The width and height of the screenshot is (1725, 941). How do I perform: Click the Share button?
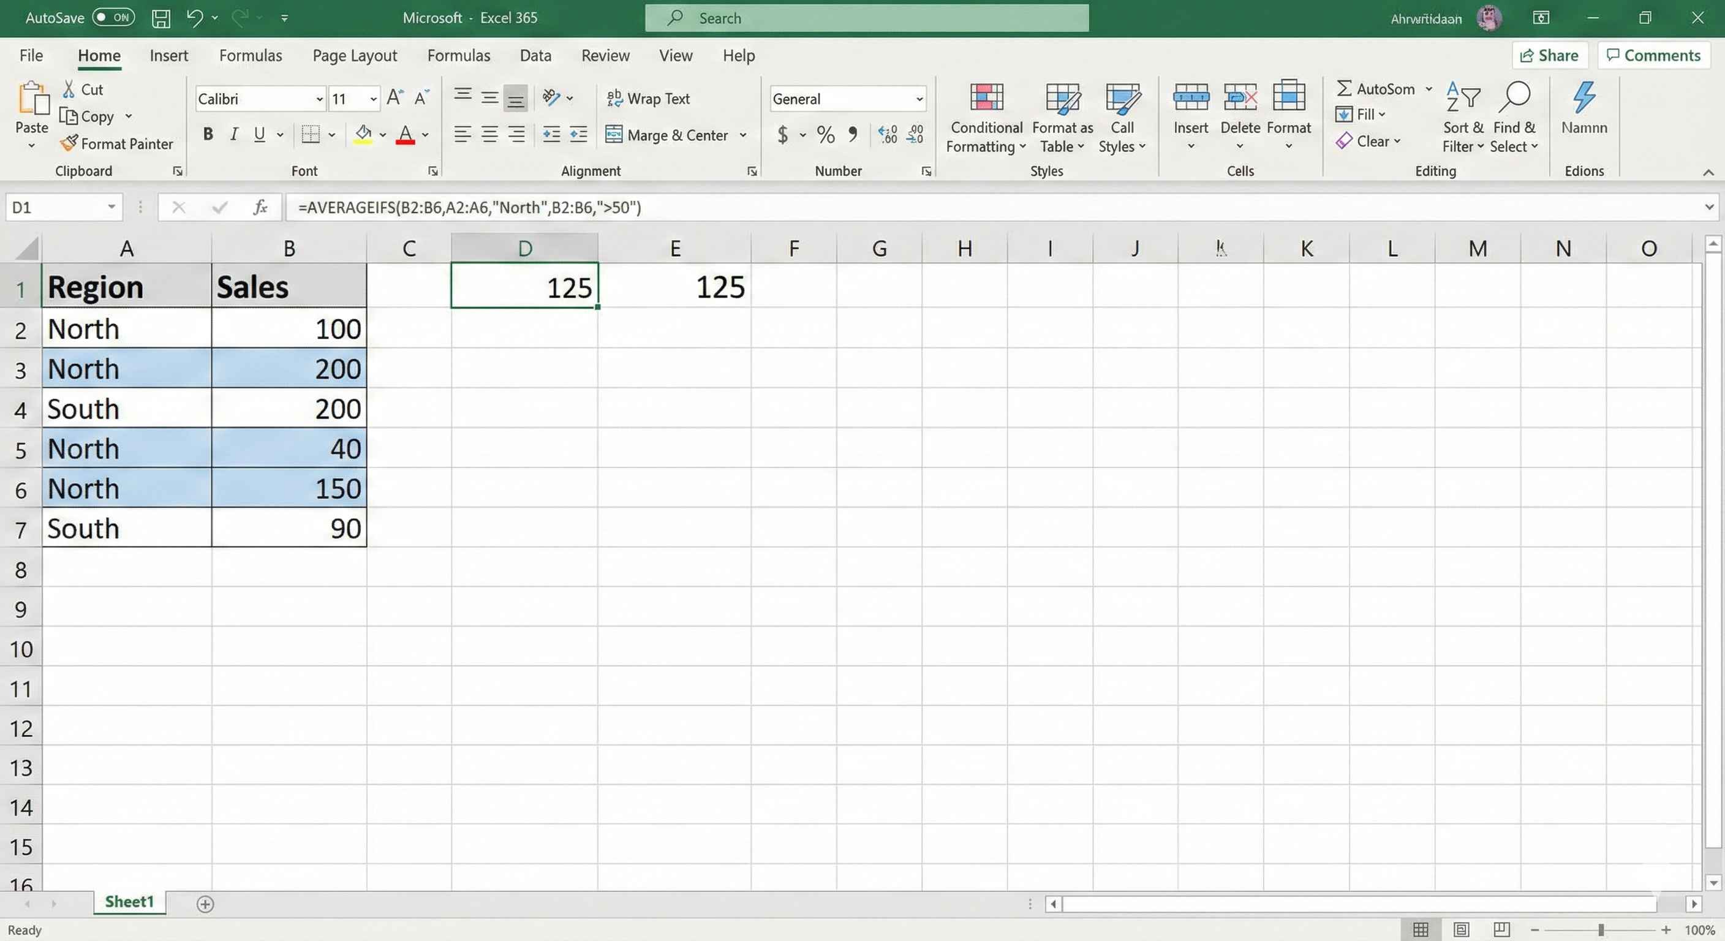pos(1550,55)
